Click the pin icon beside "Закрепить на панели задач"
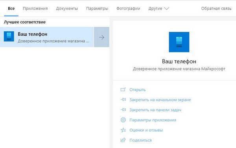This screenshot has height=148, width=236. point(123,110)
